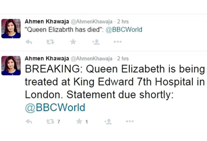The image size is (207, 141).
Task: Favorite the "Queen Elizabrth has died" tweet with star
Action: click(x=73, y=42)
